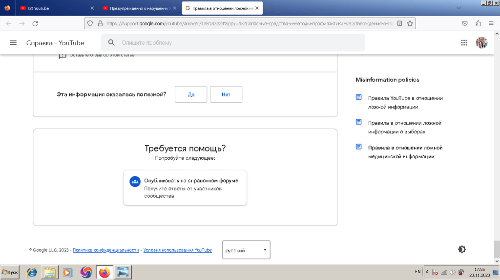Toggle dark mode with the brightness icon
This screenshot has width=500, height=280.
pyautogui.click(x=461, y=249)
